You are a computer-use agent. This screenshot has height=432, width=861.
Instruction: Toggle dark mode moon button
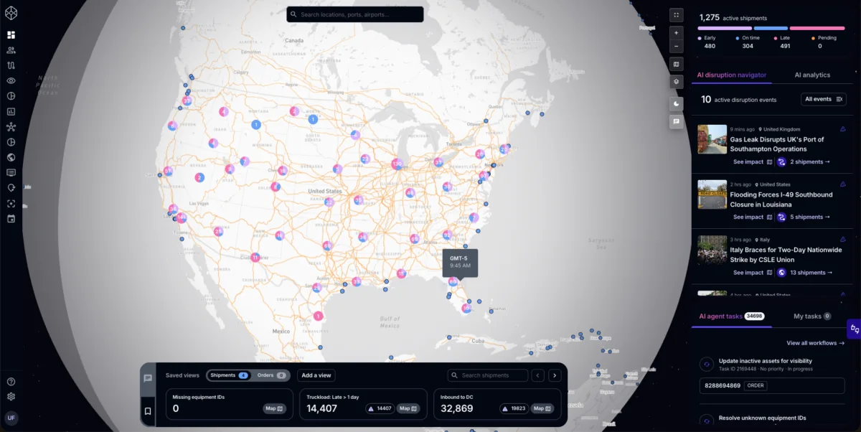click(676, 103)
